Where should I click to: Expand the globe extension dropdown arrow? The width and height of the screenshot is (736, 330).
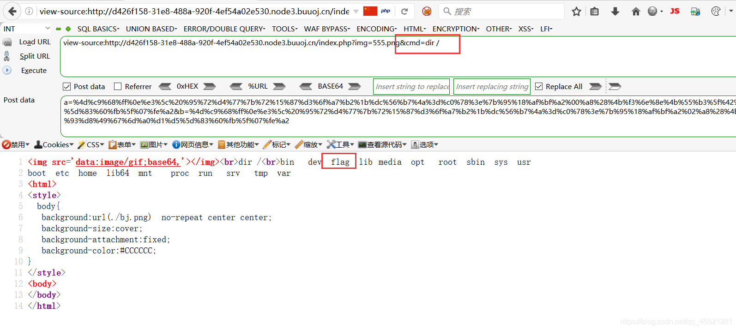point(662,11)
